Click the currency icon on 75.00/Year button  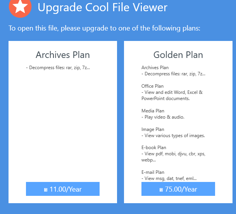point(161,190)
